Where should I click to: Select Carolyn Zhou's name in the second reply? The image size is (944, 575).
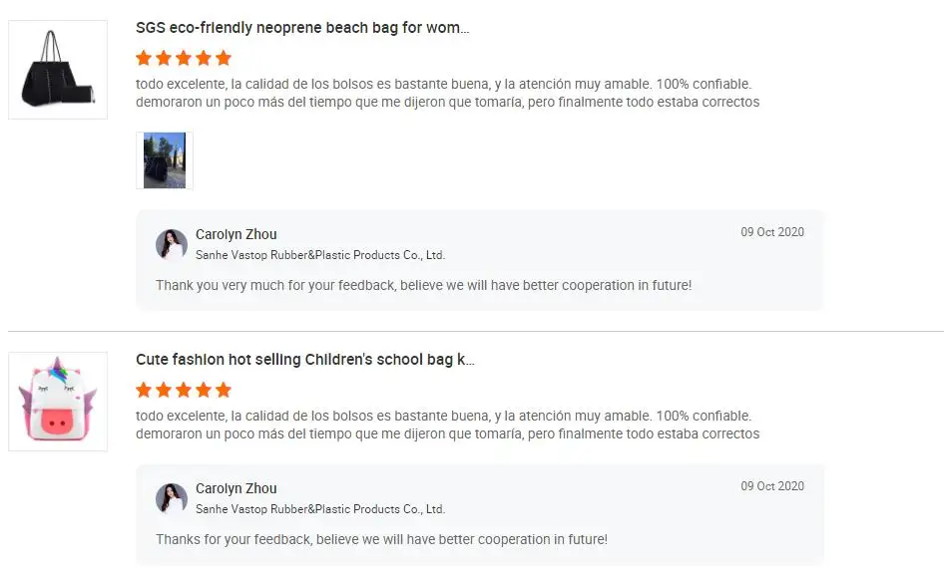236,489
